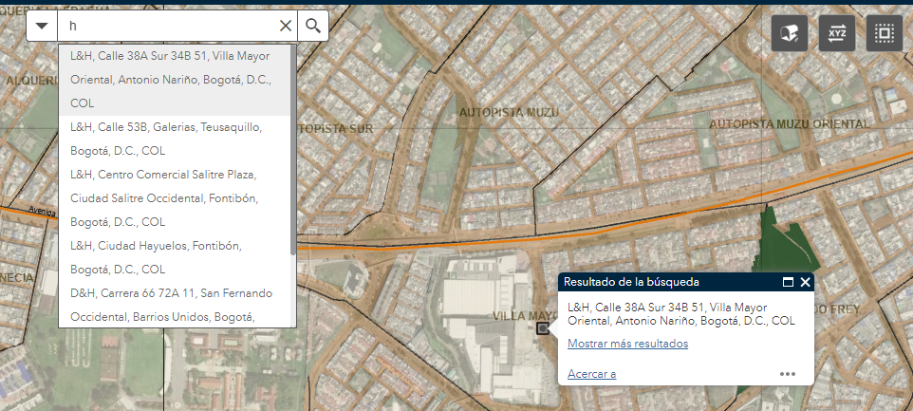Viewport: 913px width, 411px height.
Task: Click the square location marker on map
Action: click(543, 328)
